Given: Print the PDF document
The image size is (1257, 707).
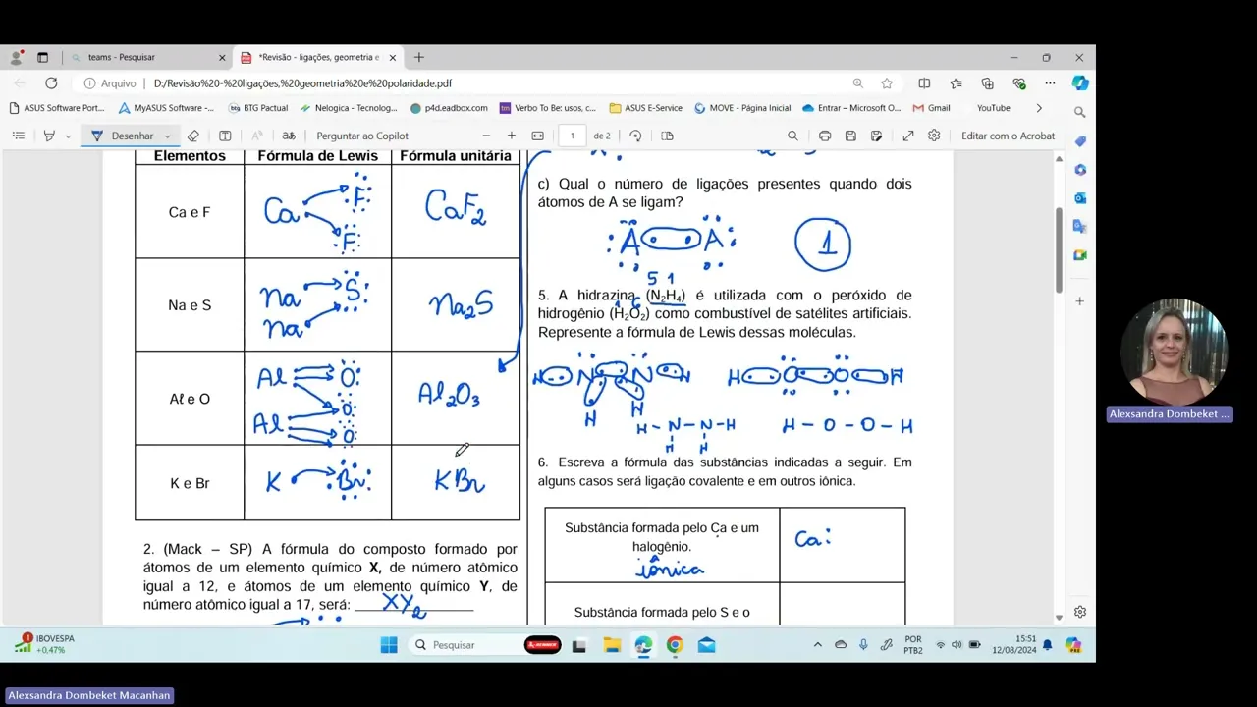Looking at the screenshot, I should pyautogui.click(x=825, y=136).
